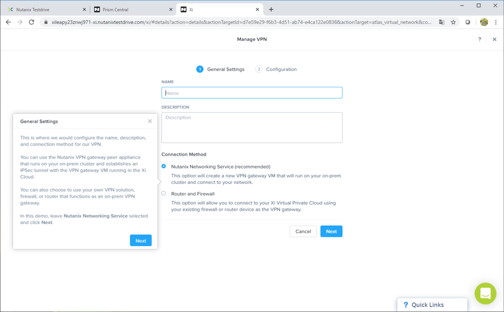Click the address bar URL
The width and height of the screenshot is (504, 312).
(x=241, y=22)
